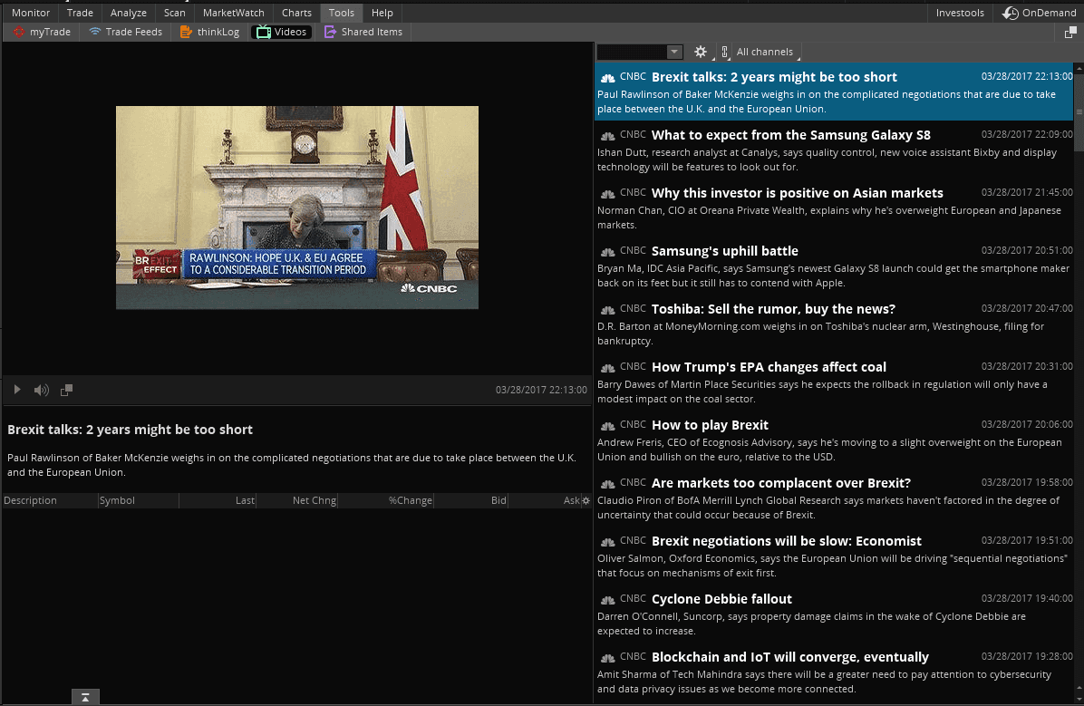The height and width of the screenshot is (706, 1084).
Task: Click the timestamp 03/28/2017 22:13:00 under video
Action: tap(541, 390)
